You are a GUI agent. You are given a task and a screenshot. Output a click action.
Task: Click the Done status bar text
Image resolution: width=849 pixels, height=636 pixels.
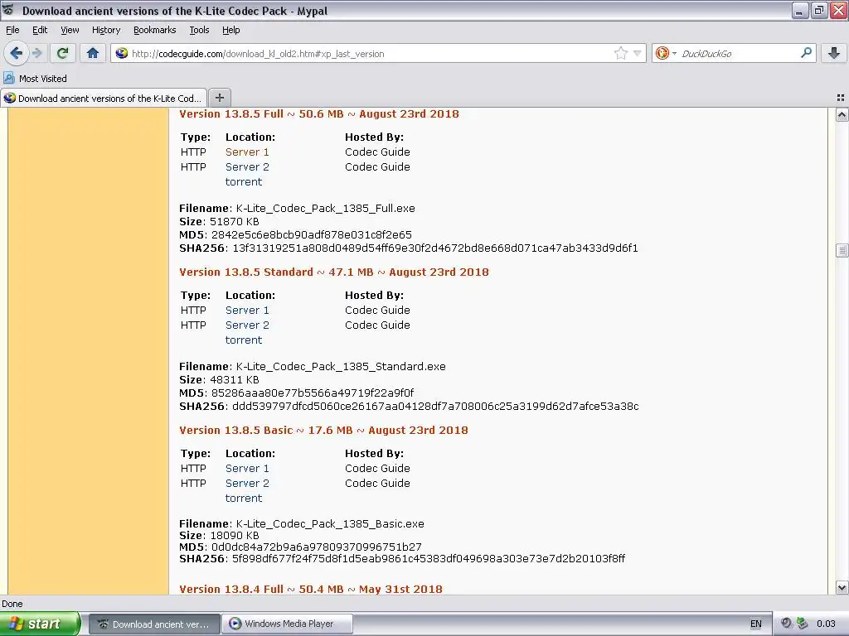click(x=12, y=604)
